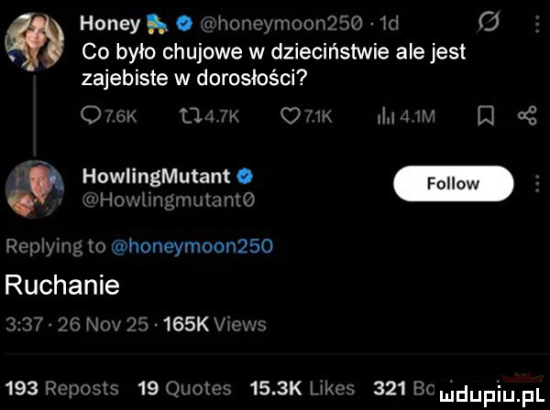
Task: Open more options beside the Follow button
Action: point(535,182)
